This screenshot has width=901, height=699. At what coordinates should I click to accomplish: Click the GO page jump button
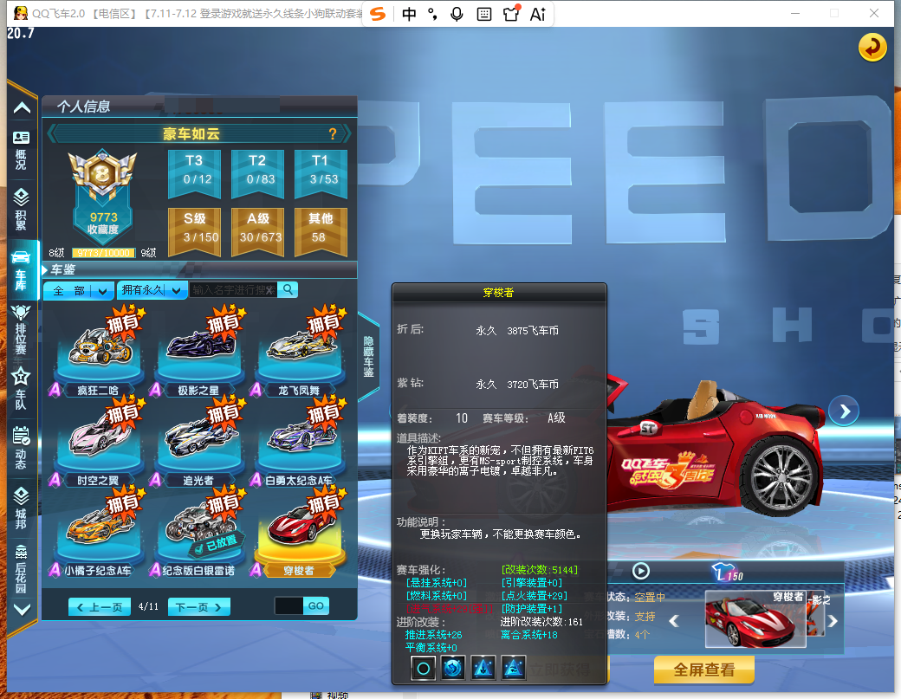pos(315,606)
